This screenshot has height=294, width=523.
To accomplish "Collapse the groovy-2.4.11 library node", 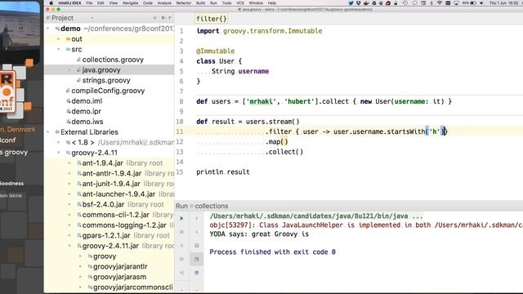I will (x=59, y=153).
